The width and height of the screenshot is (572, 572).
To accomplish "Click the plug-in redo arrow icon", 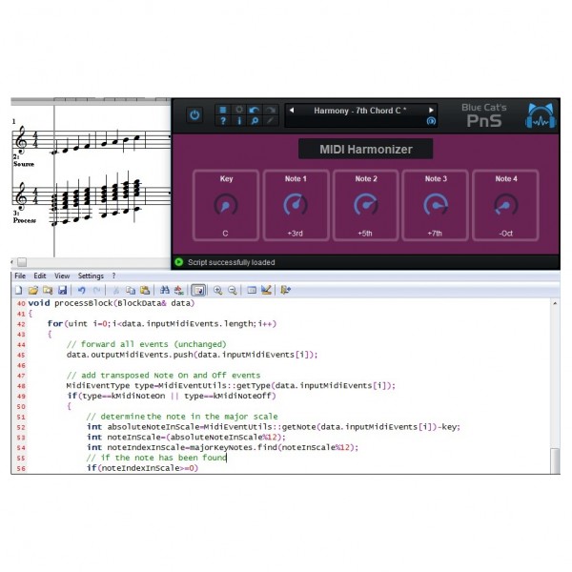I will point(271,110).
